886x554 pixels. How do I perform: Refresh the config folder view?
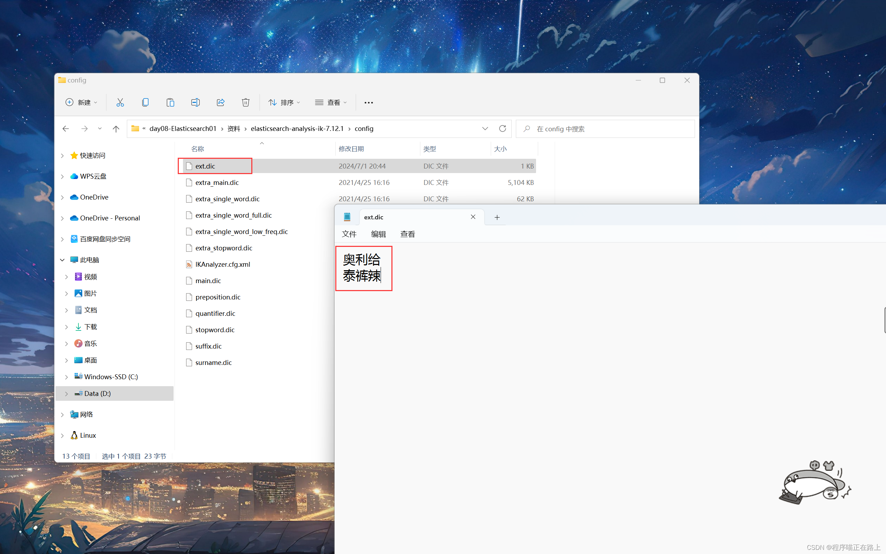(502, 128)
